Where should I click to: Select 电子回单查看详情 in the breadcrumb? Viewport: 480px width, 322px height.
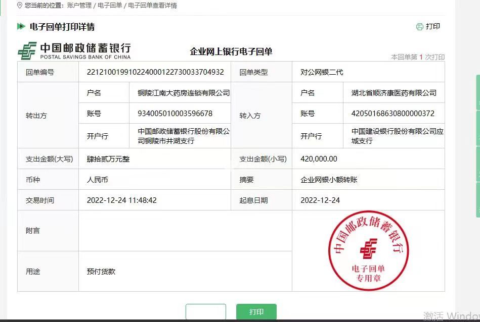click(x=152, y=6)
